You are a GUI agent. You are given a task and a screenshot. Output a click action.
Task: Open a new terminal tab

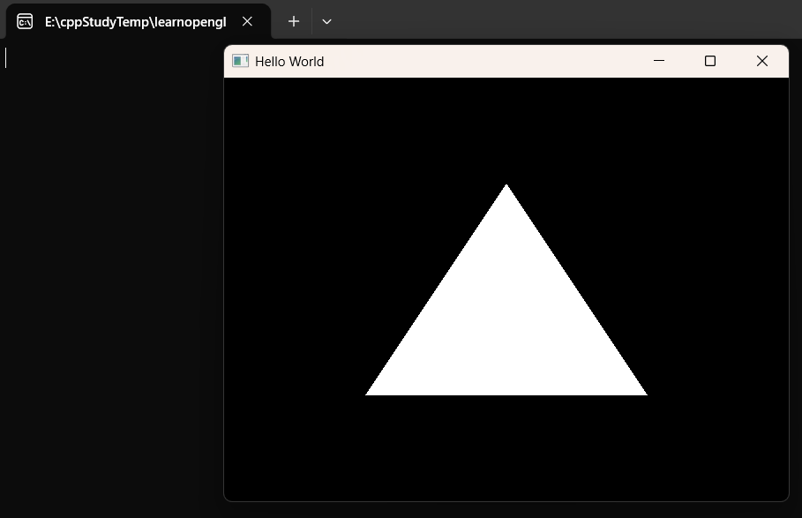pos(294,21)
